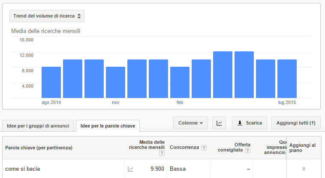Viewport: 325px width, 178px height.
Task: Open help for Media delle ricerche mensili column
Action: pyautogui.click(x=162, y=153)
